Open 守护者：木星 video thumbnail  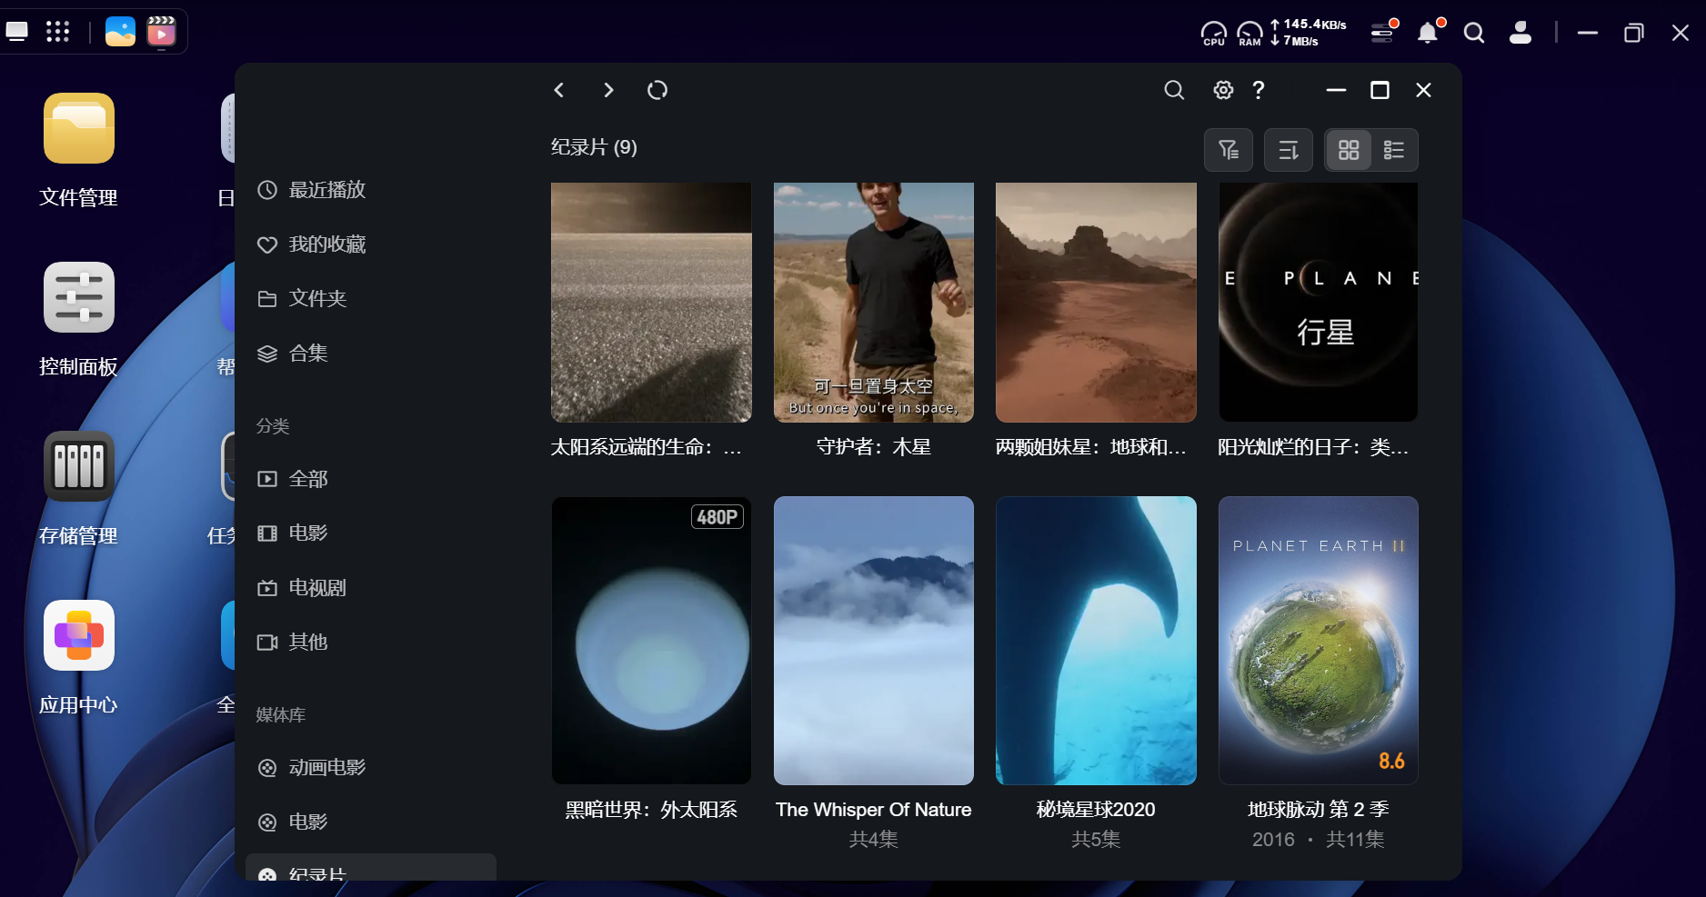click(874, 302)
